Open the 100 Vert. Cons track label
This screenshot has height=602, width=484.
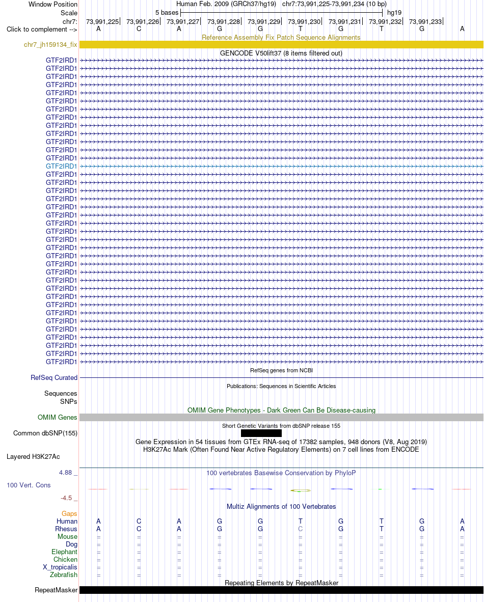click(x=29, y=485)
